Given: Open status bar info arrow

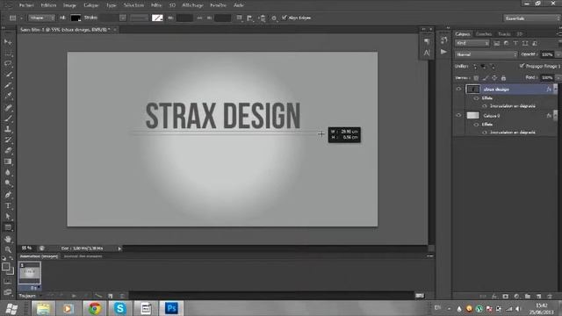Looking at the screenshot, I should [x=119, y=248].
